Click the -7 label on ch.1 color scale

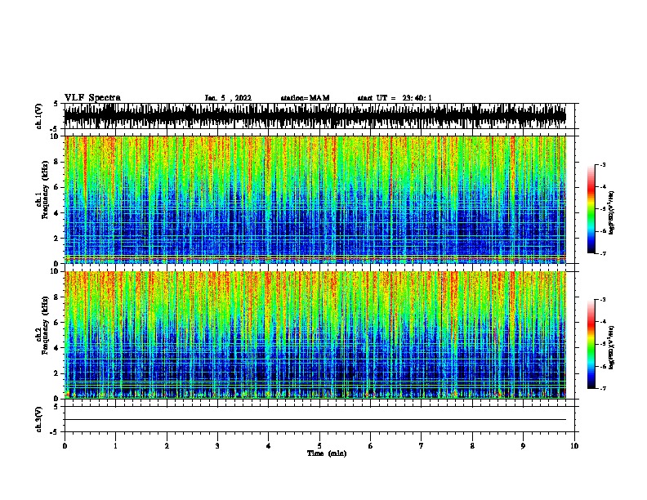(603, 253)
